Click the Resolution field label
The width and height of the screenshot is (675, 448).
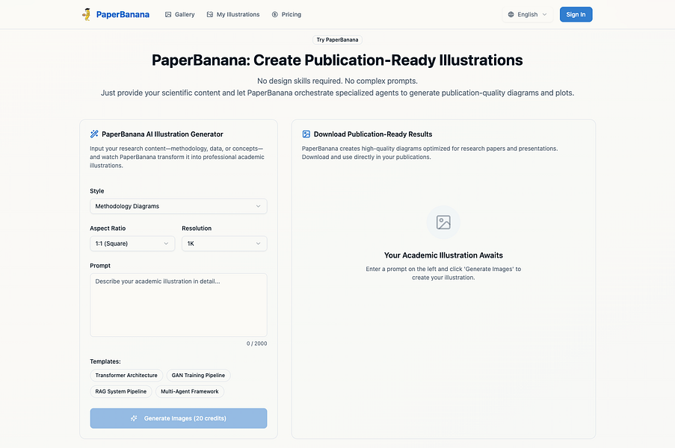(x=197, y=228)
